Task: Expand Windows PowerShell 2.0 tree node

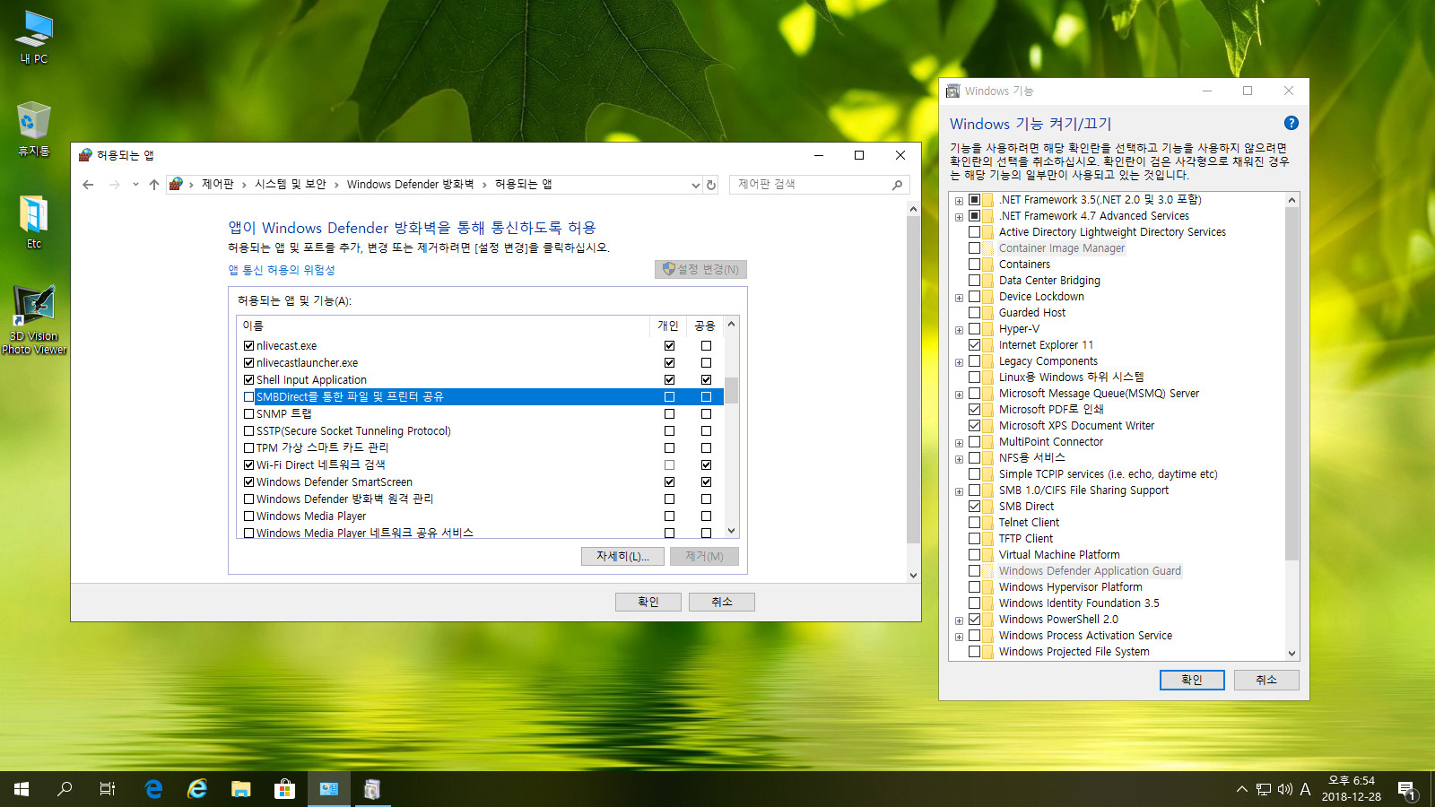Action: tap(959, 620)
